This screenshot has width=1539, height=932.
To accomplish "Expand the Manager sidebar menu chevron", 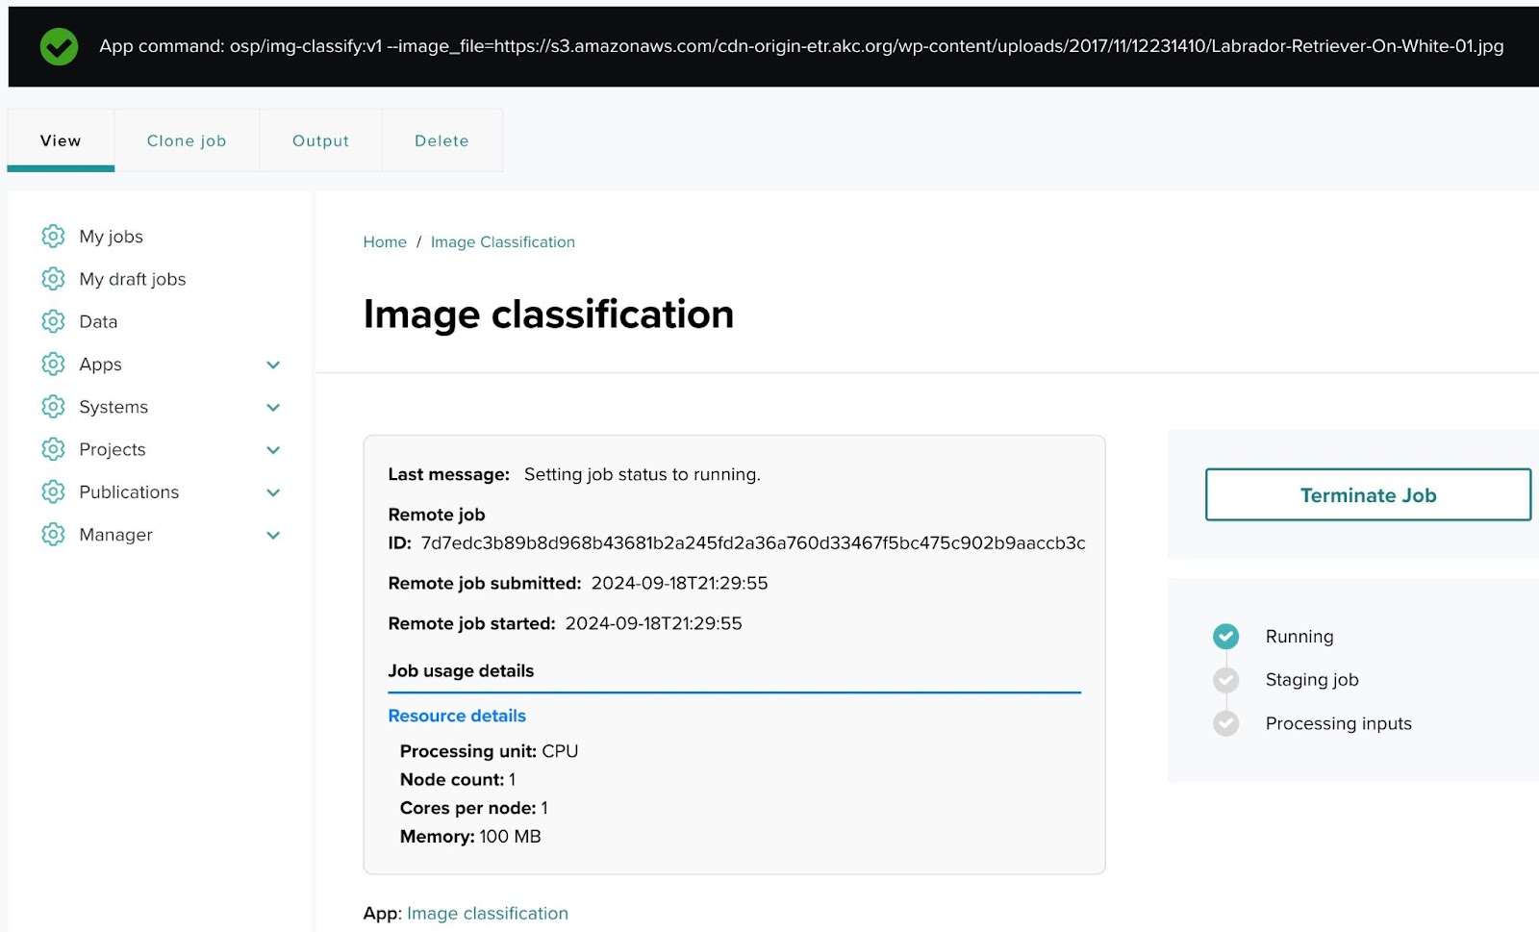I will (273, 536).
